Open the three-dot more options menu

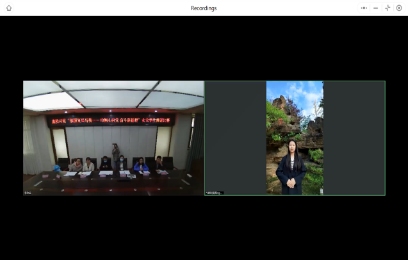pyautogui.click(x=364, y=8)
